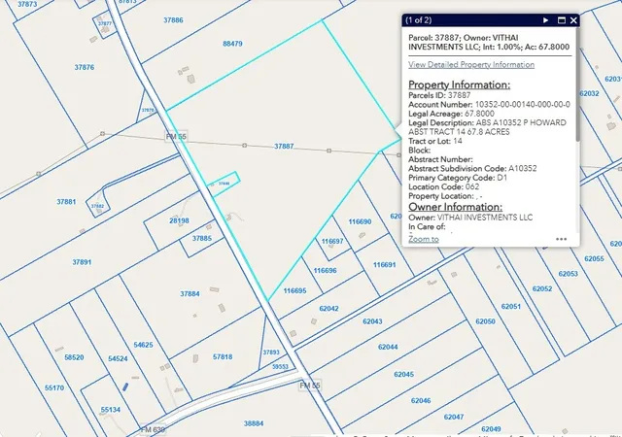Select parcel 62053 on the map
The height and width of the screenshot is (437, 622).
[568, 274]
